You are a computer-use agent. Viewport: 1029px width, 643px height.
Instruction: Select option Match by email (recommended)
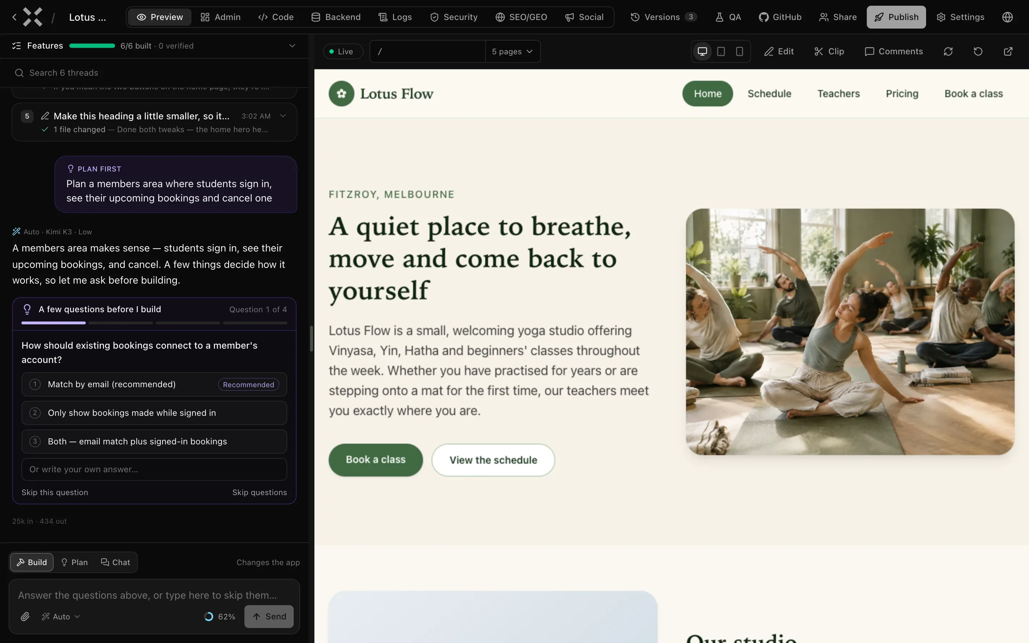[x=154, y=384]
